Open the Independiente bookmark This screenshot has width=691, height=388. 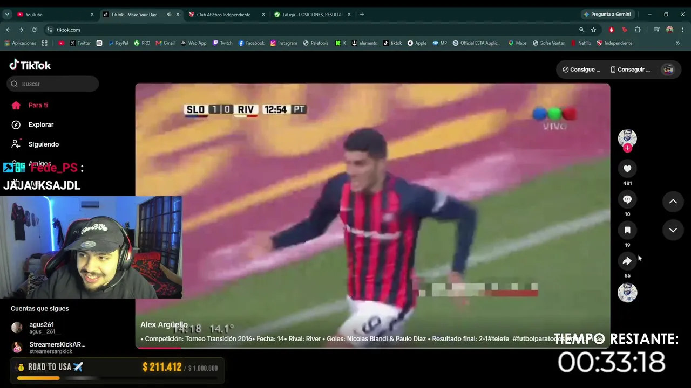(614, 43)
